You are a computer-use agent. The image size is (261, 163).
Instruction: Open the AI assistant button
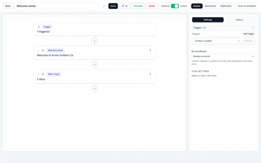point(124,6)
